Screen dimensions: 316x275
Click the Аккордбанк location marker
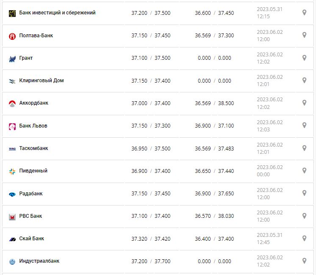pyautogui.click(x=304, y=103)
